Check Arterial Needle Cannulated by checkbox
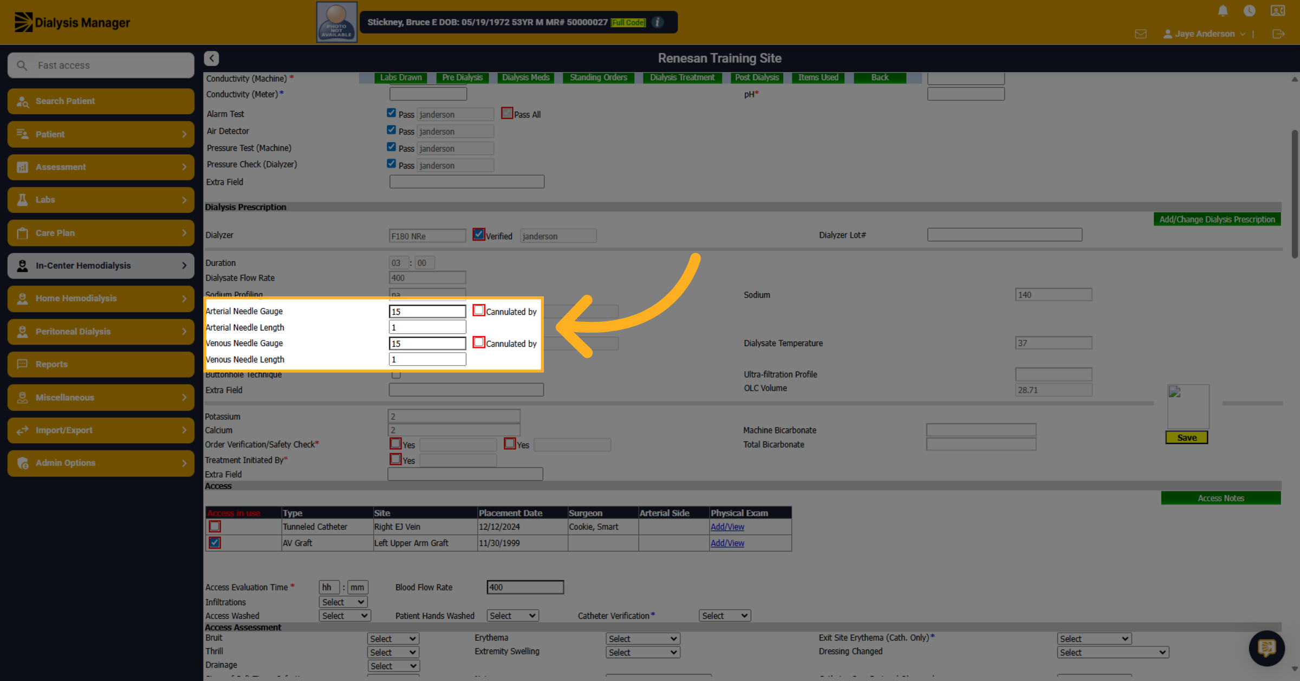Image resolution: width=1300 pixels, height=681 pixels. 478,310
